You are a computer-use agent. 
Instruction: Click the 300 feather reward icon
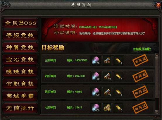(x=95, y=92)
